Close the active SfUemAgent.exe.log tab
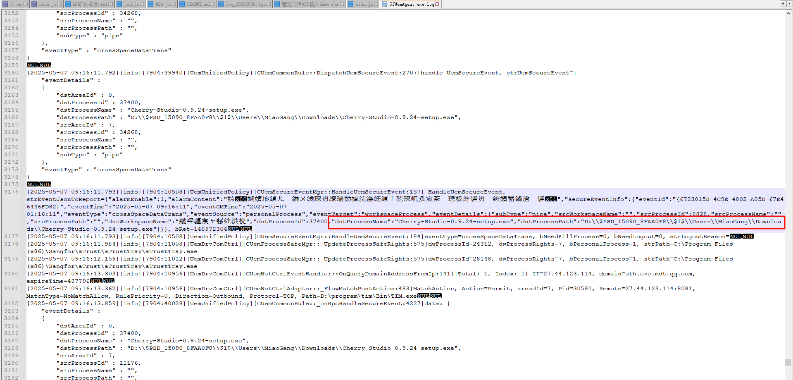The image size is (793, 380). coord(437,4)
